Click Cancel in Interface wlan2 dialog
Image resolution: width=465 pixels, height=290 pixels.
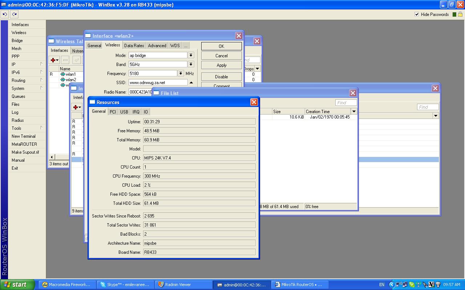coord(222,56)
